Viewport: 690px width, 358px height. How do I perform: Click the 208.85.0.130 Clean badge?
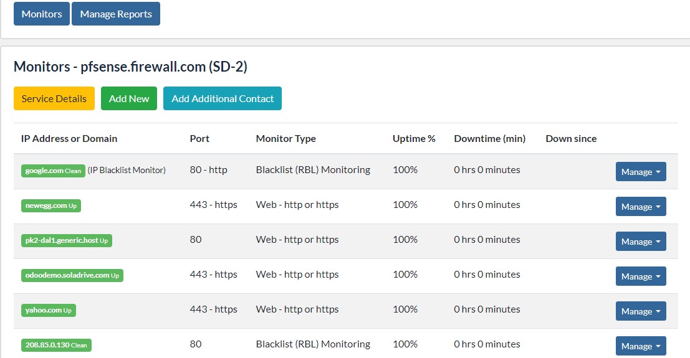pyautogui.click(x=56, y=346)
